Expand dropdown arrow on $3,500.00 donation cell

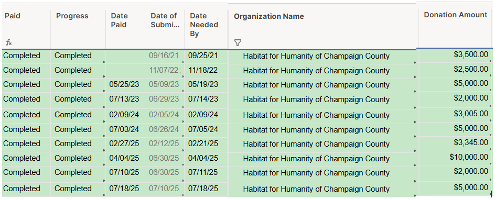pyautogui.click(x=491, y=61)
